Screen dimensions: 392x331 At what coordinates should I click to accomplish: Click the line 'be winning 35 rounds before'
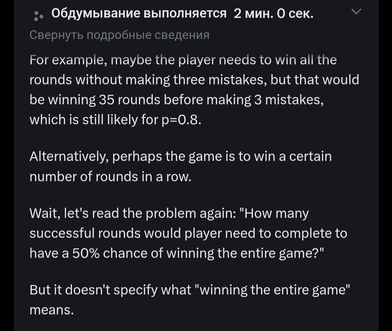[176, 100]
